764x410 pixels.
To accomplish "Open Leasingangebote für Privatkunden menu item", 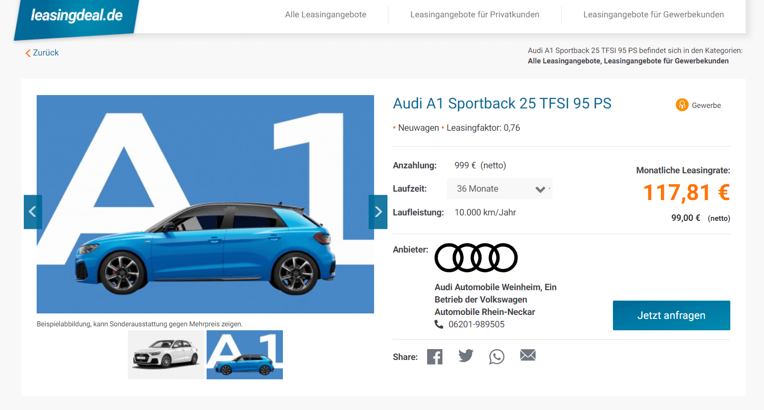I will [475, 14].
